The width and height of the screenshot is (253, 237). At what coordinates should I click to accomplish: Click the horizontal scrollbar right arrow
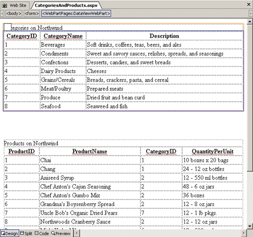pyautogui.click(x=243, y=233)
